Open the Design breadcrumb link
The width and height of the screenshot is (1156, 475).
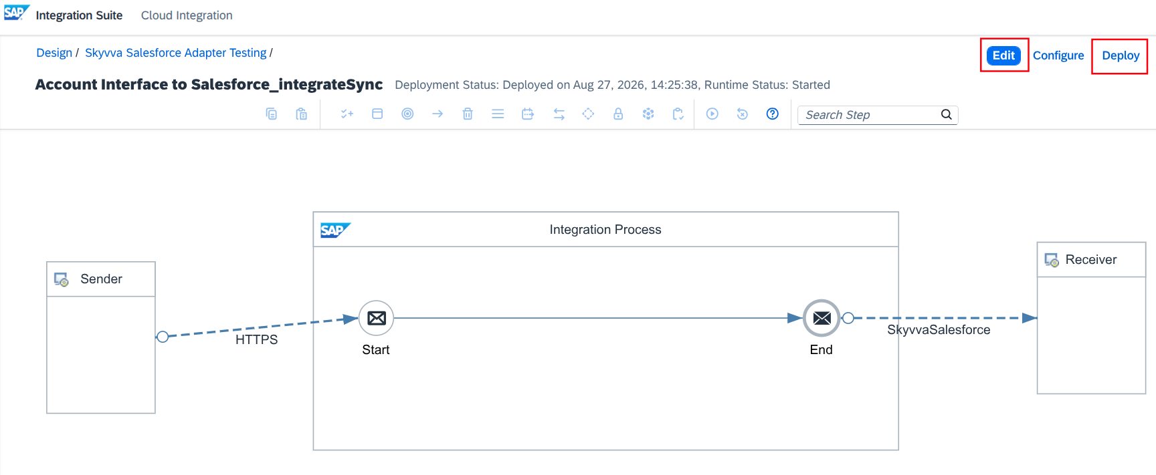[54, 53]
